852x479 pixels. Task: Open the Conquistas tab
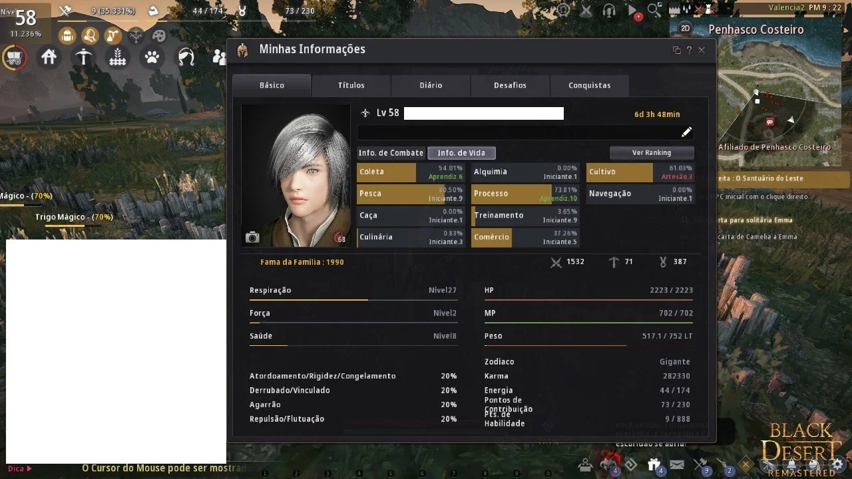(x=589, y=85)
